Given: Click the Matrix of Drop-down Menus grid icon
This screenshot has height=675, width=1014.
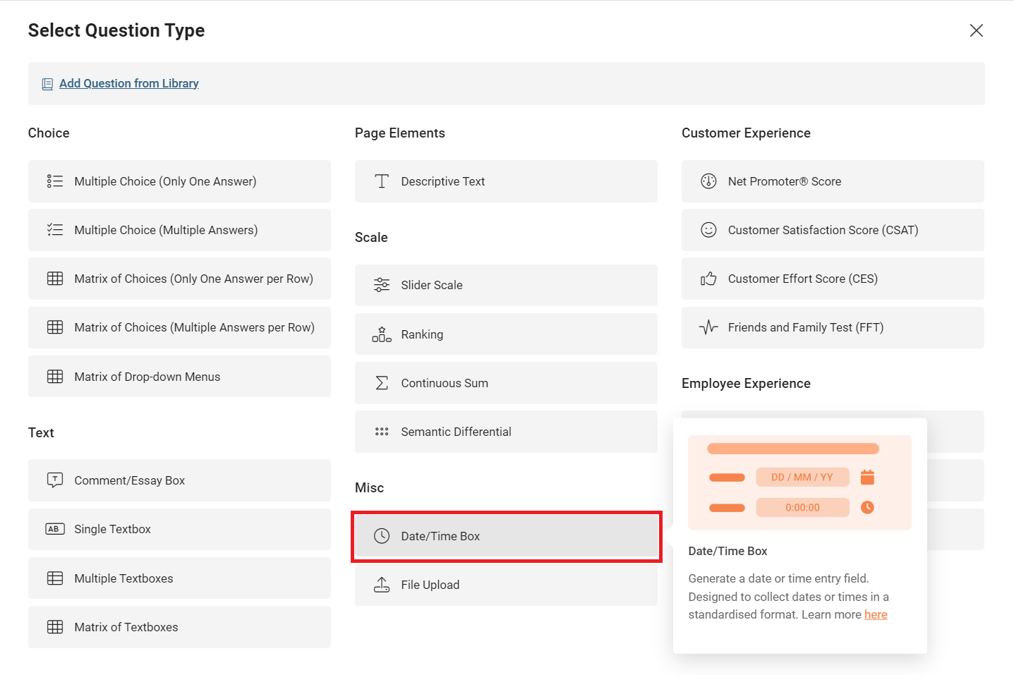Looking at the screenshot, I should 55,377.
